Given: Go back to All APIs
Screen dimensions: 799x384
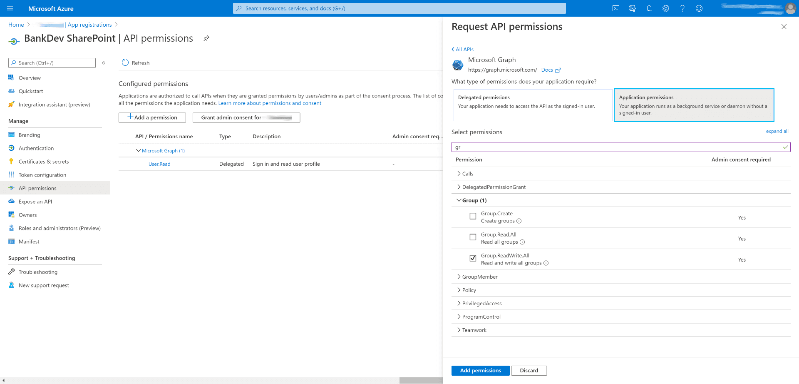Looking at the screenshot, I should (x=463, y=49).
